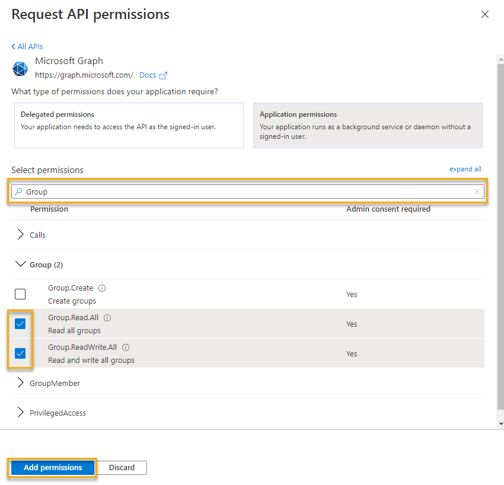
Task: Enable the Group.Create checkbox
Action: pyautogui.click(x=20, y=293)
